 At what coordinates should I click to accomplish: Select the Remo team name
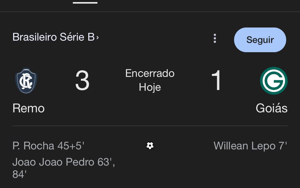pyautogui.click(x=28, y=108)
